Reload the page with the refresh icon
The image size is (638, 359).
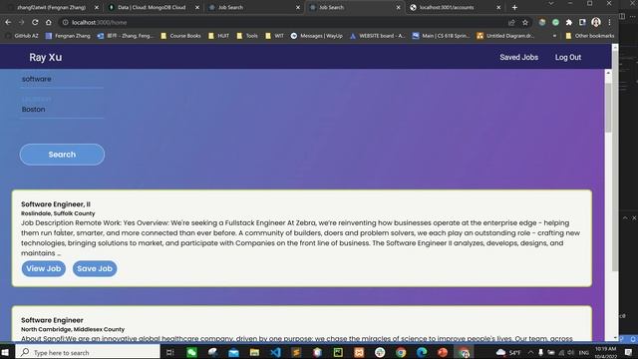[35, 22]
